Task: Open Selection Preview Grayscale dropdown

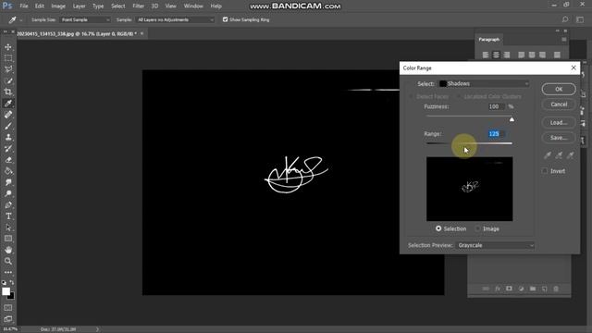Action: [x=495, y=245]
